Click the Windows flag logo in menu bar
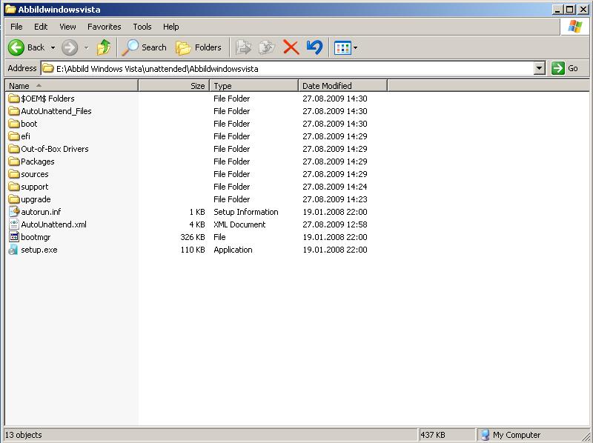This screenshot has width=593, height=443. pos(575,27)
